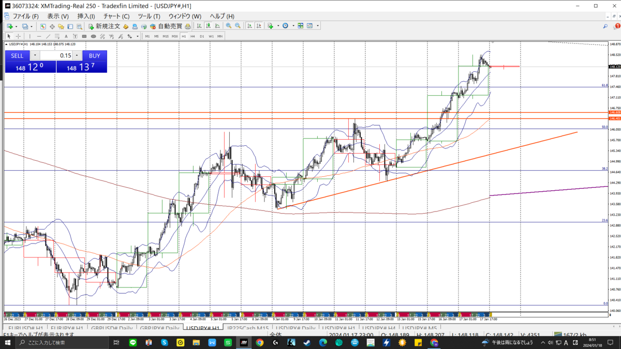The width and height of the screenshot is (621, 349).
Task: Open LINE from the Windows taskbar
Action: (x=133, y=342)
